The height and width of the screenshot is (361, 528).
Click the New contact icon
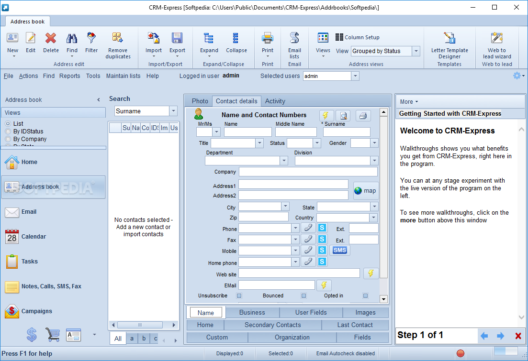tap(12, 38)
